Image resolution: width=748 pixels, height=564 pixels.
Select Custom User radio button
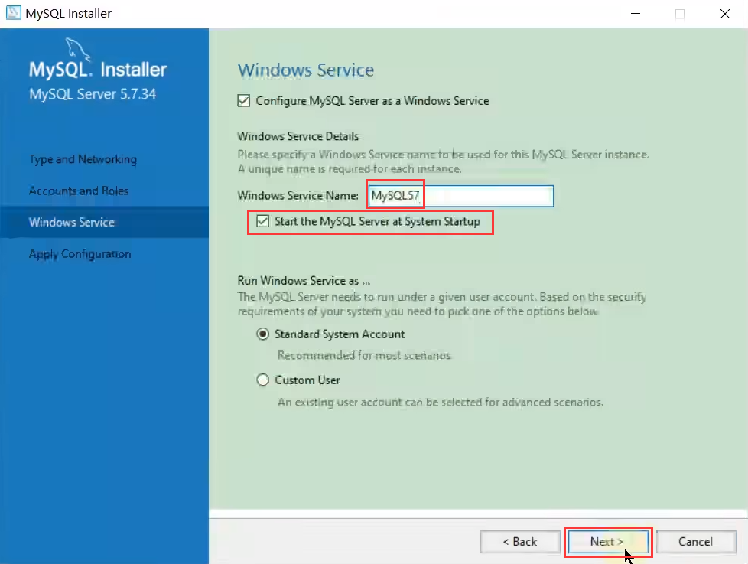tap(262, 380)
